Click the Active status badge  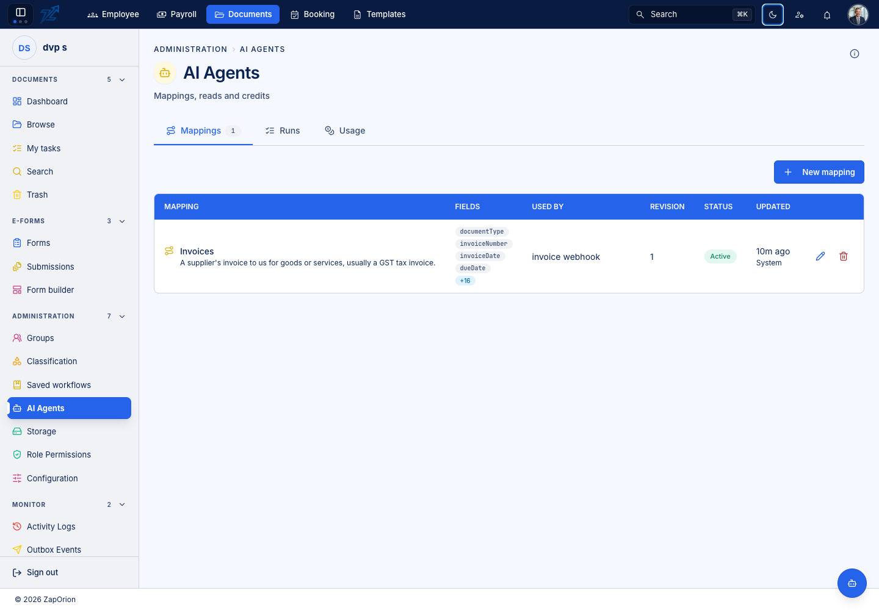(x=720, y=256)
